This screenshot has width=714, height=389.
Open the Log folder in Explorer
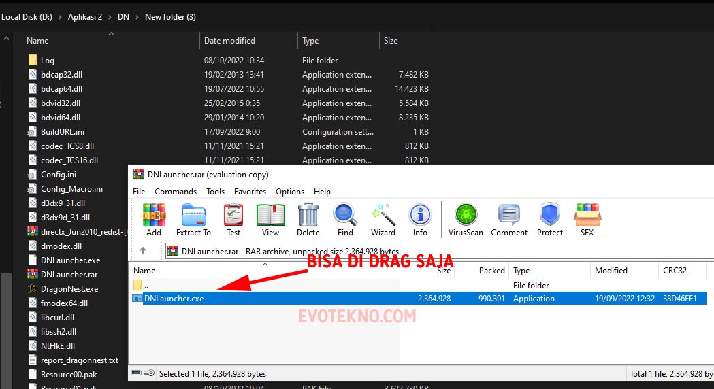tap(47, 61)
